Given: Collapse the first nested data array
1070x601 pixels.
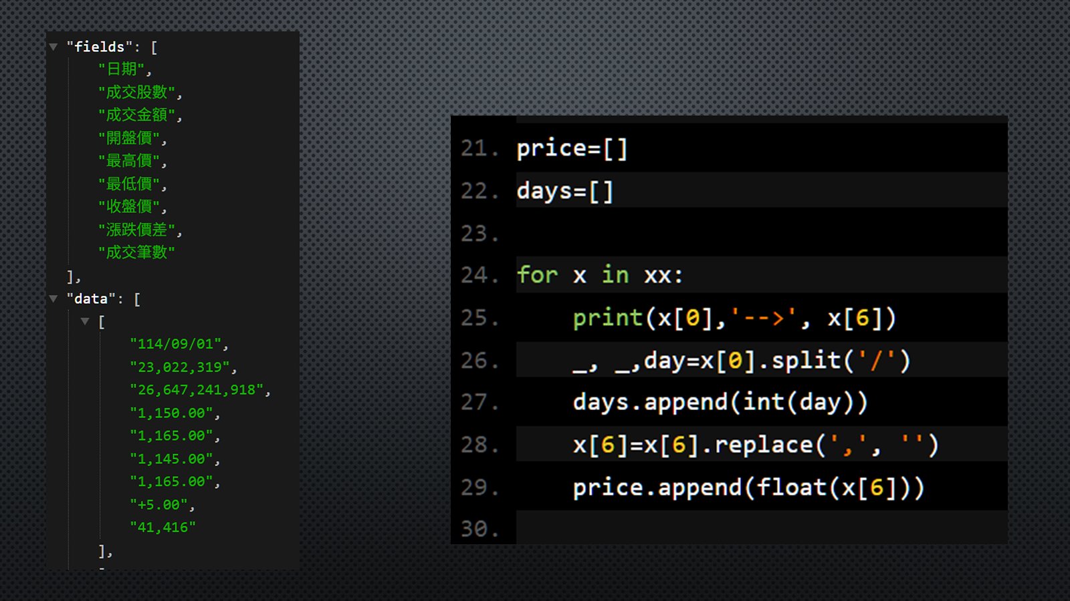Looking at the screenshot, I should point(85,321).
